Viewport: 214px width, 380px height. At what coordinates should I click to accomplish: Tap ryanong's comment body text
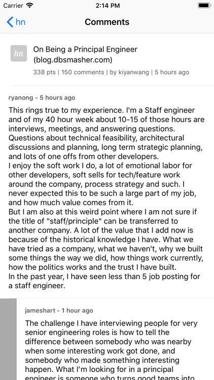pos(106,198)
